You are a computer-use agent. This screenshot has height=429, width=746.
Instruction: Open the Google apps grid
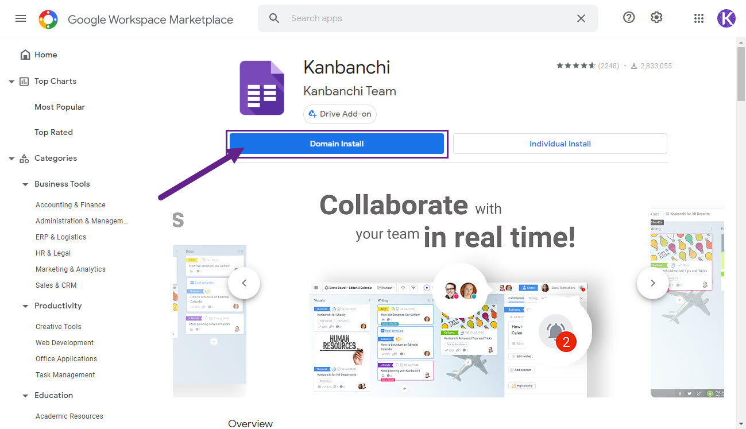click(x=699, y=18)
